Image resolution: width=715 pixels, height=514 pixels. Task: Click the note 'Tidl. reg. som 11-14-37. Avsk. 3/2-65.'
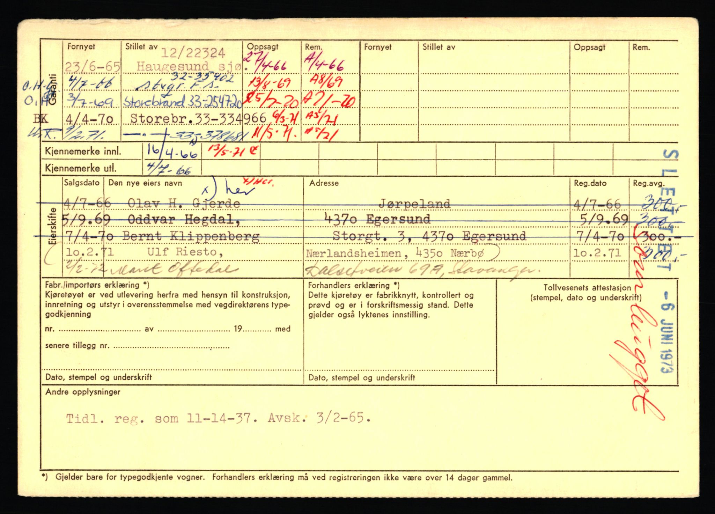[219, 418]
